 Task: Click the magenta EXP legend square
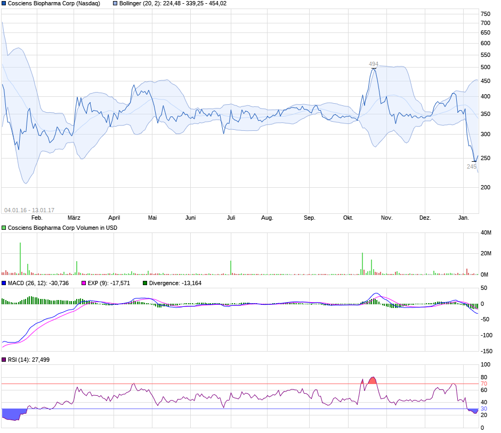pos(84,283)
